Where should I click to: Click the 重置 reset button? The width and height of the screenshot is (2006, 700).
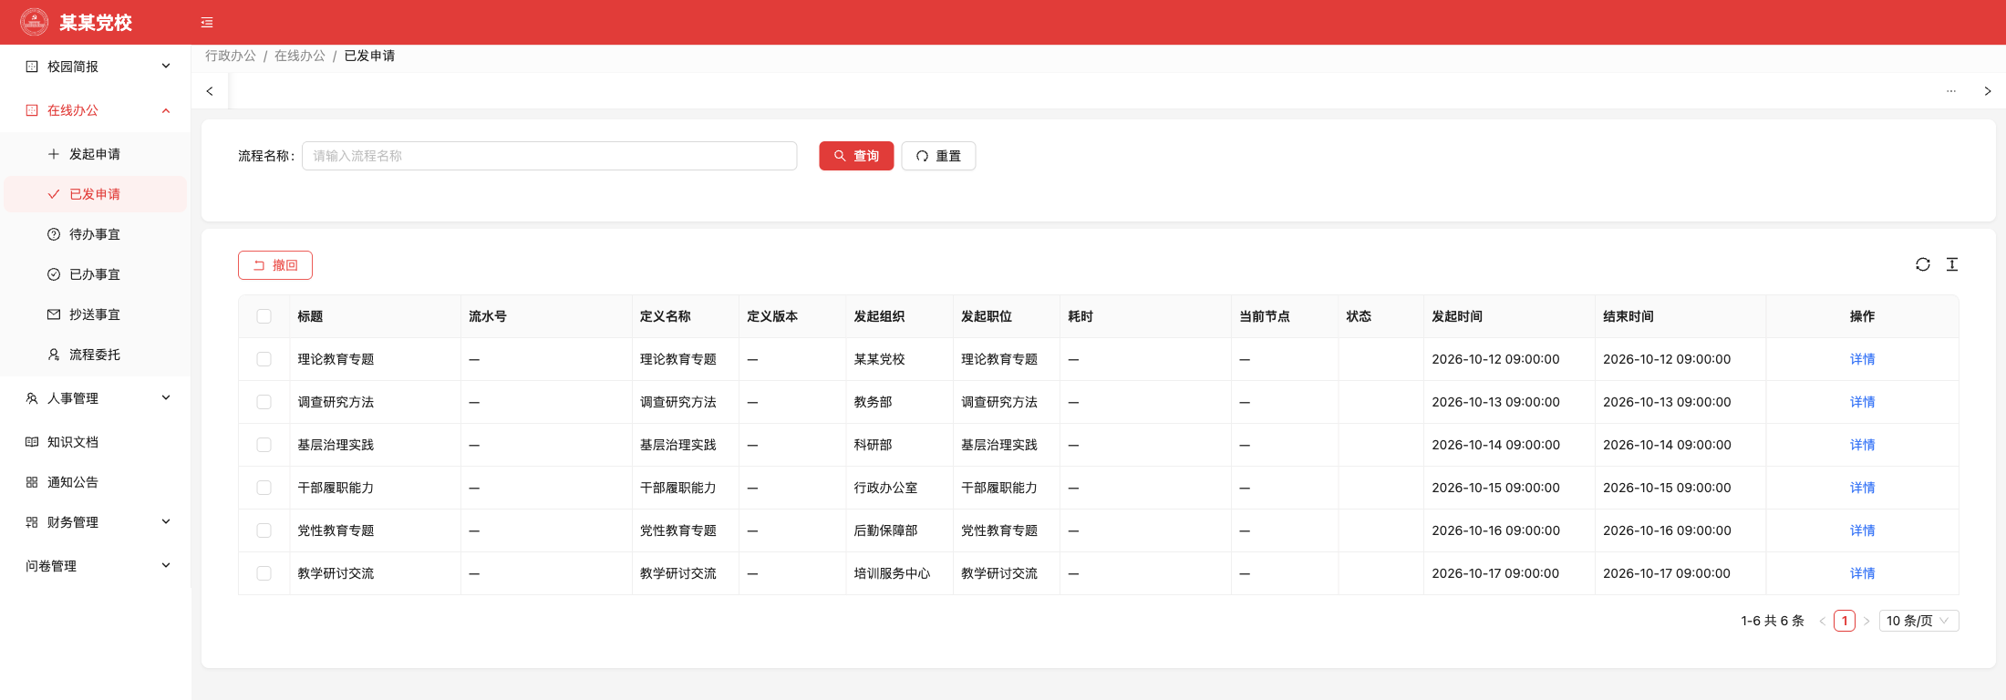938,156
